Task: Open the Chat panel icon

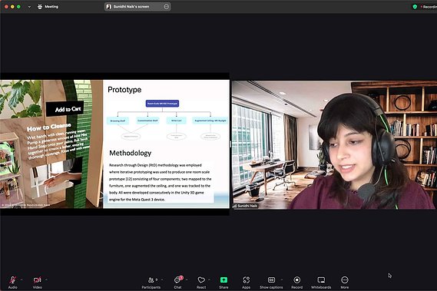Action: [x=178, y=279]
